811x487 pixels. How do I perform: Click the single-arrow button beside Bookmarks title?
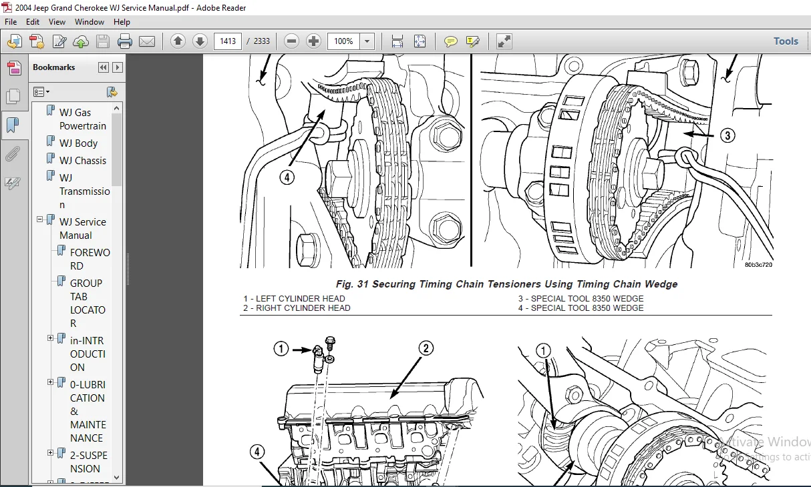[x=118, y=67]
